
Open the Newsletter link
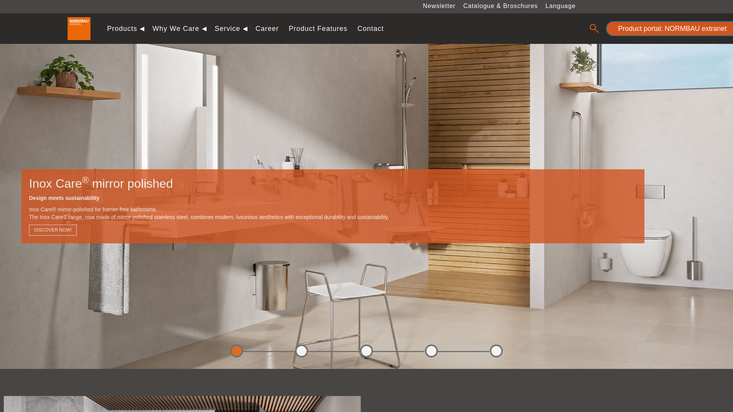click(x=439, y=6)
